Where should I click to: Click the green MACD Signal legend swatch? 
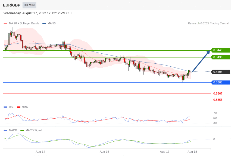(22, 130)
